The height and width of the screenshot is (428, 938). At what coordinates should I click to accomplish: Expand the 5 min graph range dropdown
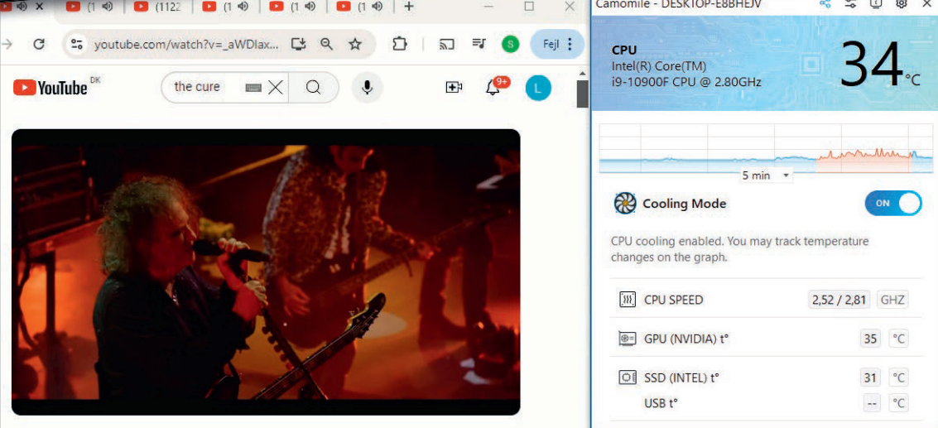pos(766,176)
